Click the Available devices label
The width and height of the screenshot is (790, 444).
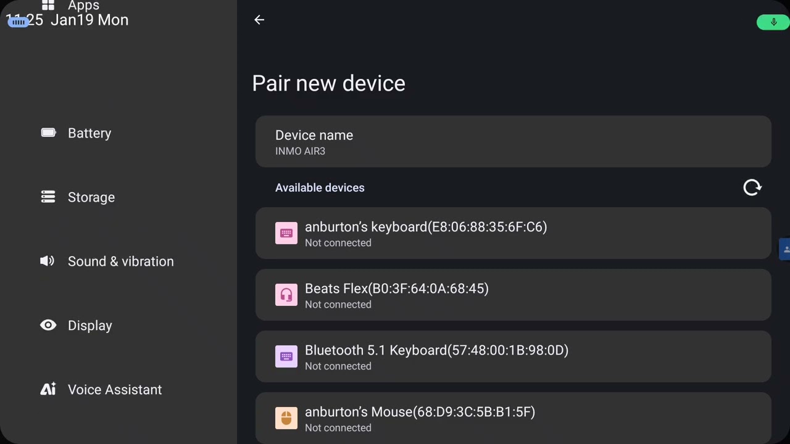(320, 187)
